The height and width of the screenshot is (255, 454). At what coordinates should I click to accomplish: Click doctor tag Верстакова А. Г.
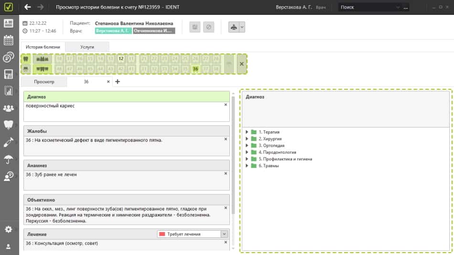tap(113, 31)
